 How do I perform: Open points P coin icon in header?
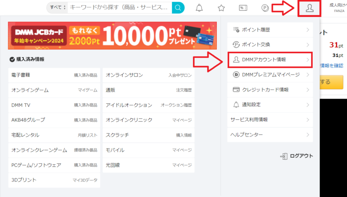click(x=265, y=8)
